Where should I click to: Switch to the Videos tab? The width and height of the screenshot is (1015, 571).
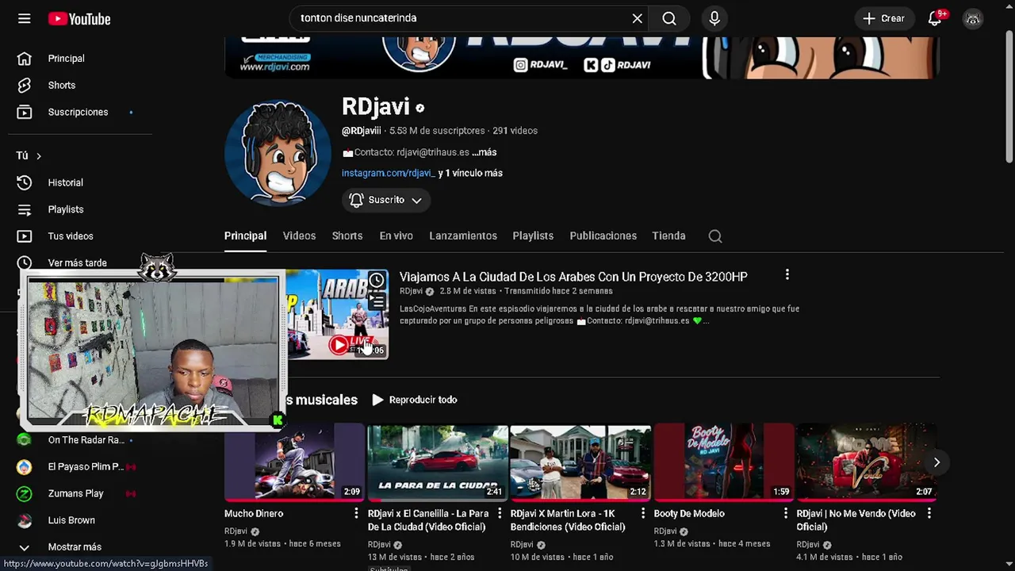(299, 236)
